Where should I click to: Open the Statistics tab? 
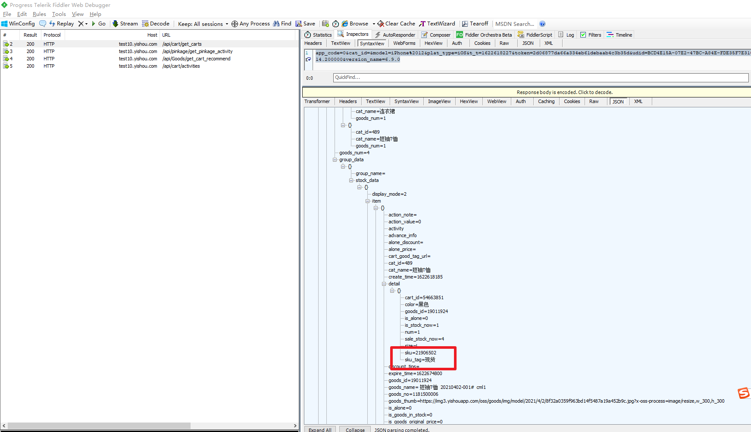point(318,35)
